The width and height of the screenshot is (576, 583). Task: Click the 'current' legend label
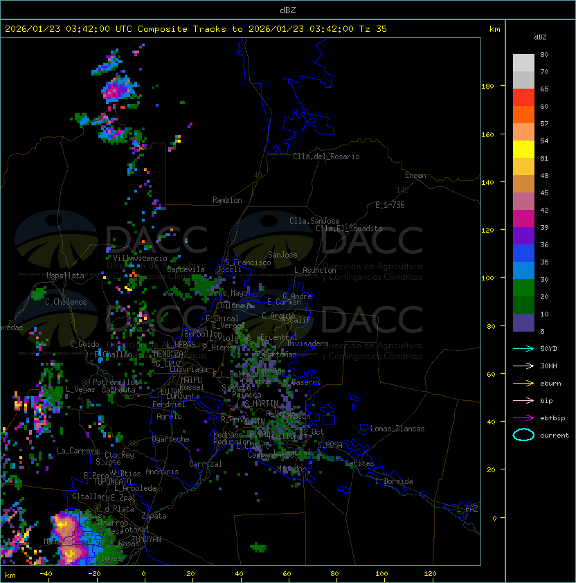(555, 436)
